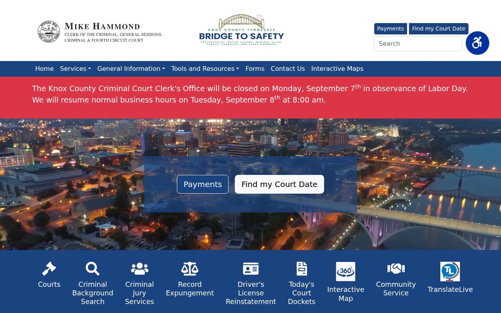Click Driver's License Reinstatement ID card icon

(251, 269)
